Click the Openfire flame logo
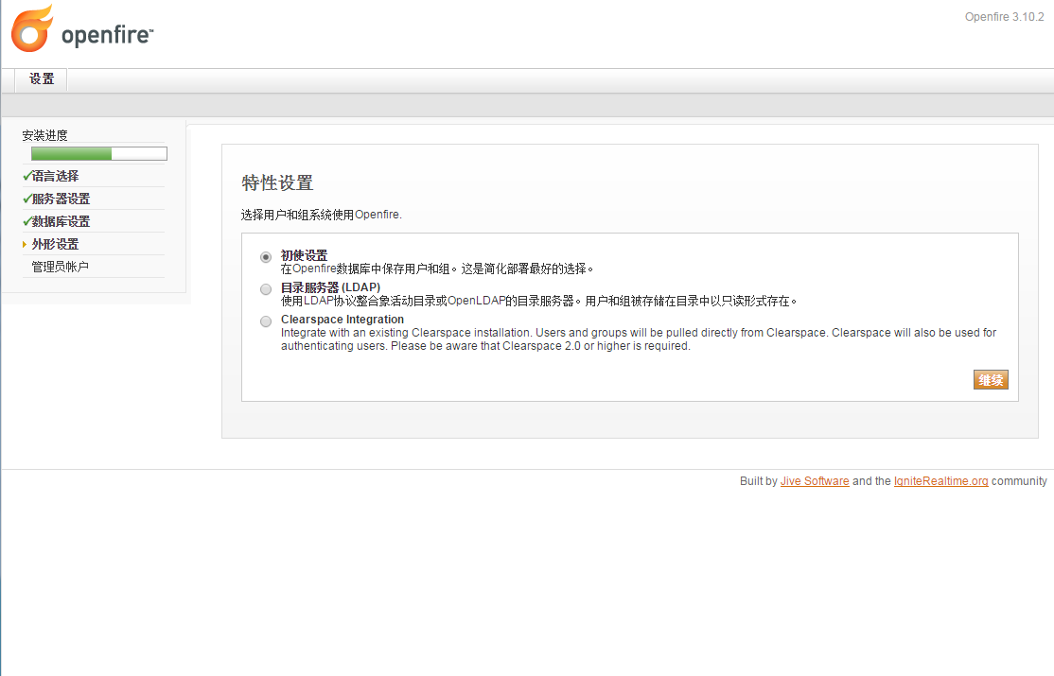The height and width of the screenshot is (676, 1054). click(31, 29)
